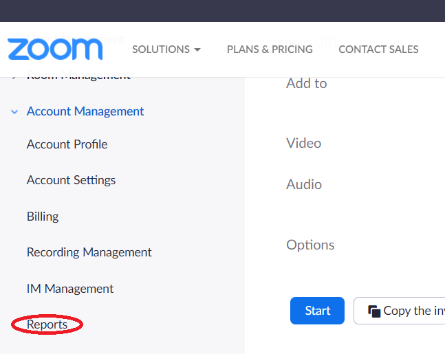This screenshot has height=354, width=445.
Task: Open Account Settings
Action: (71, 180)
